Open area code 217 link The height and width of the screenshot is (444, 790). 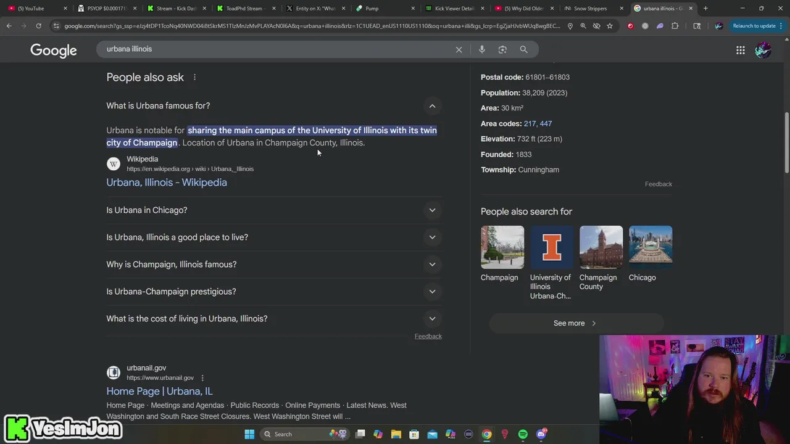click(x=530, y=123)
